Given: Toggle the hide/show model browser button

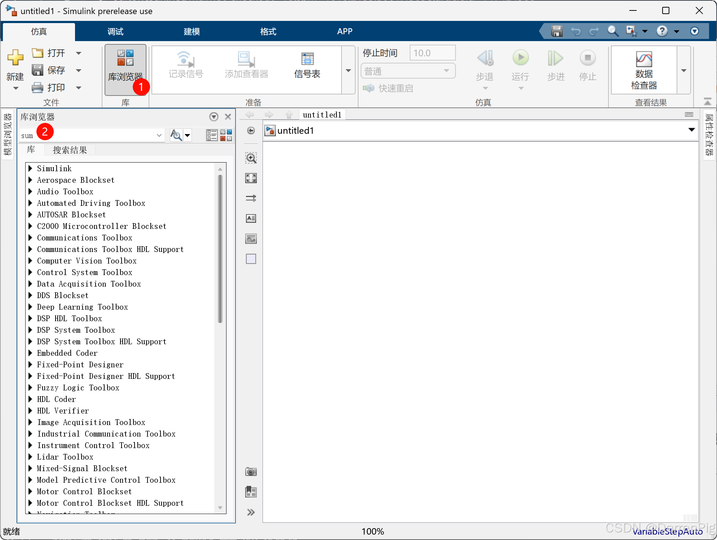Looking at the screenshot, I should tap(251, 130).
